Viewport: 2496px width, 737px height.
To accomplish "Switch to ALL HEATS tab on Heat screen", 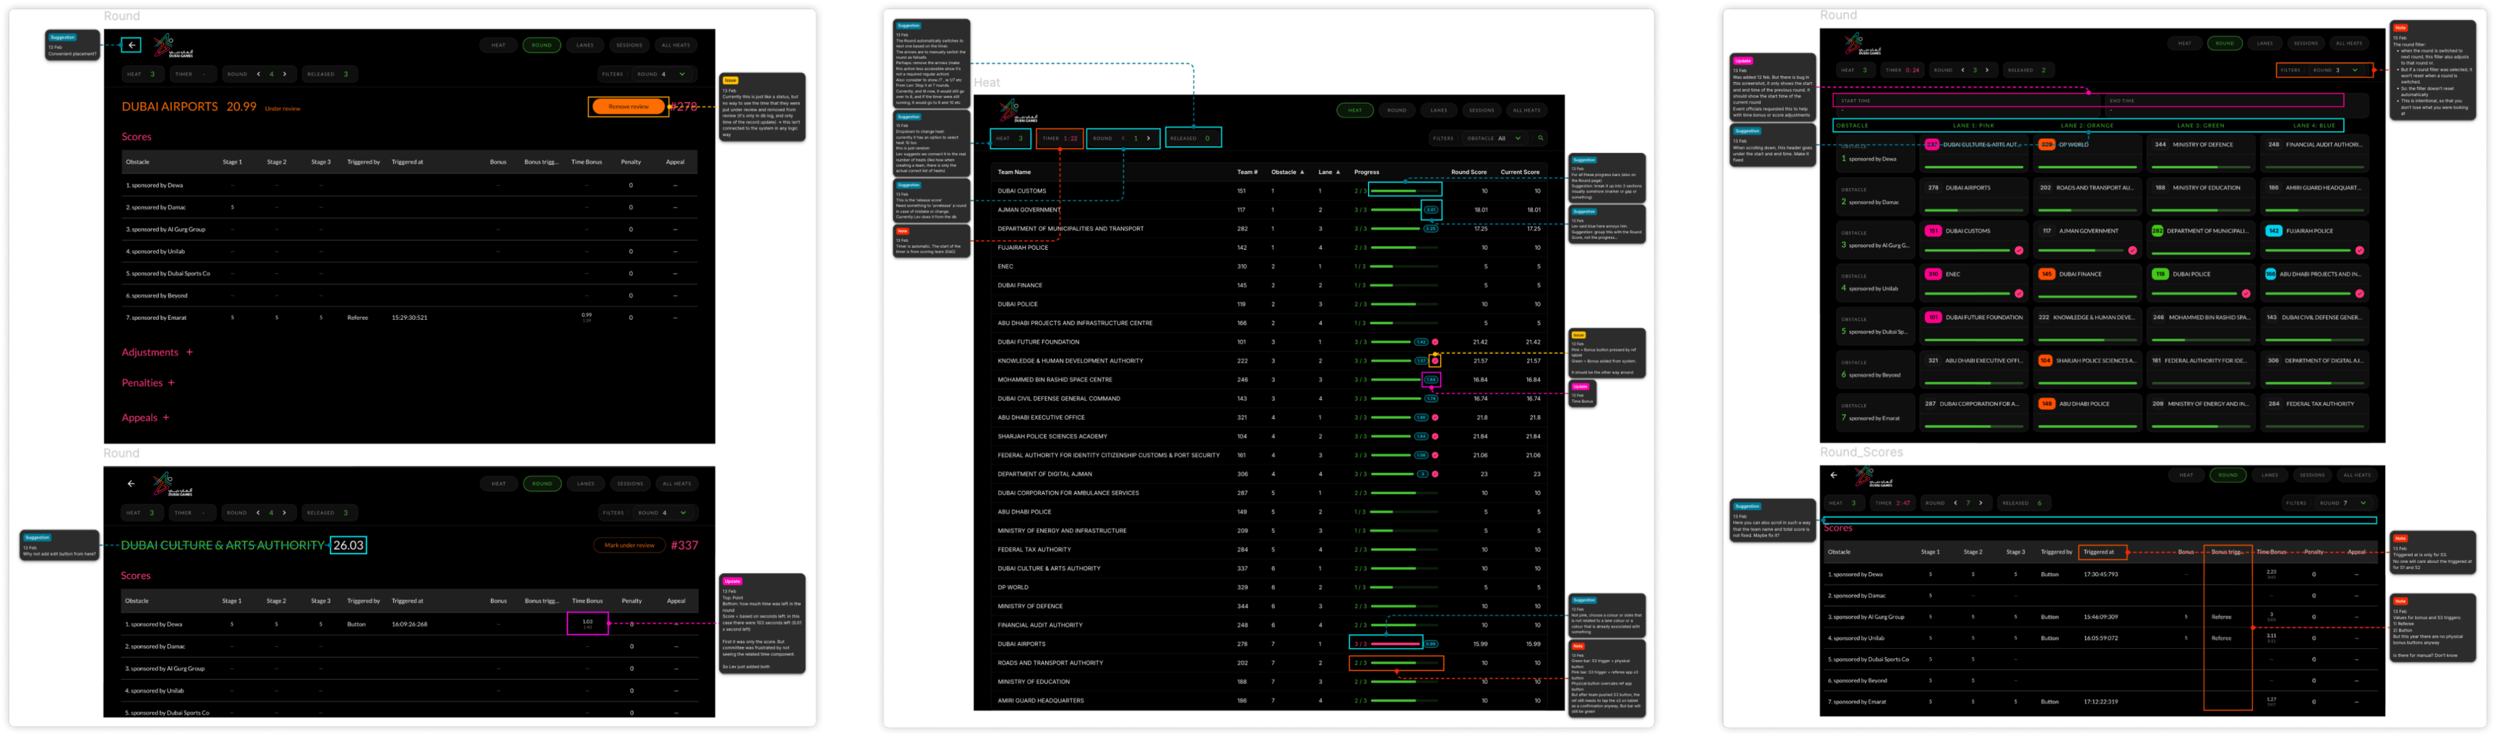I will point(1526,110).
